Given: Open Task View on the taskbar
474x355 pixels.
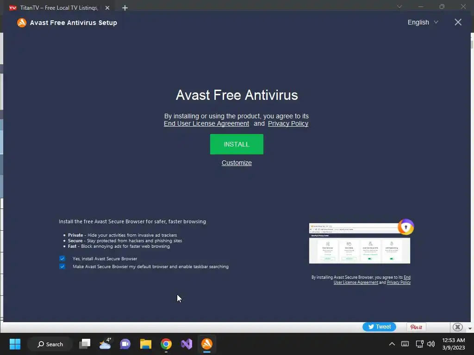Looking at the screenshot, I should (x=85, y=344).
